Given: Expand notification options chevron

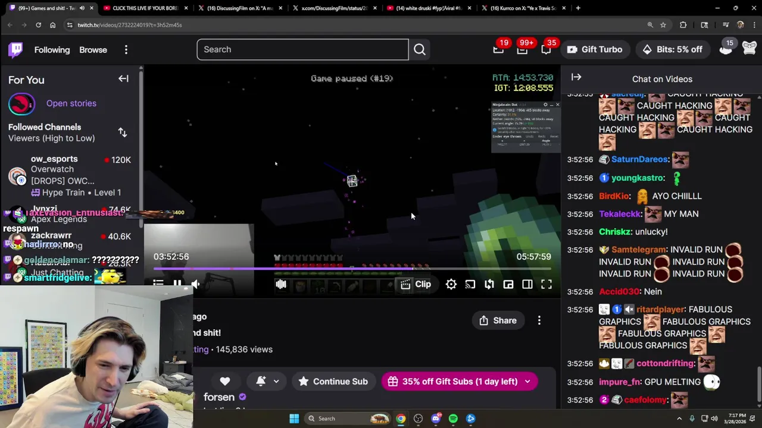Looking at the screenshot, I should click(276, 382).
